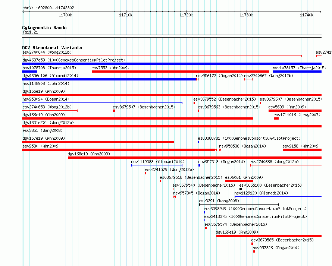The image size is (332, 266).
Task: Click the esv3679540 (Besenbacher2015) label
Action: tap(204, 185)
